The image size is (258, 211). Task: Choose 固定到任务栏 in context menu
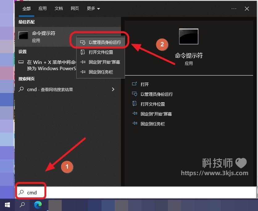point(101,72)
